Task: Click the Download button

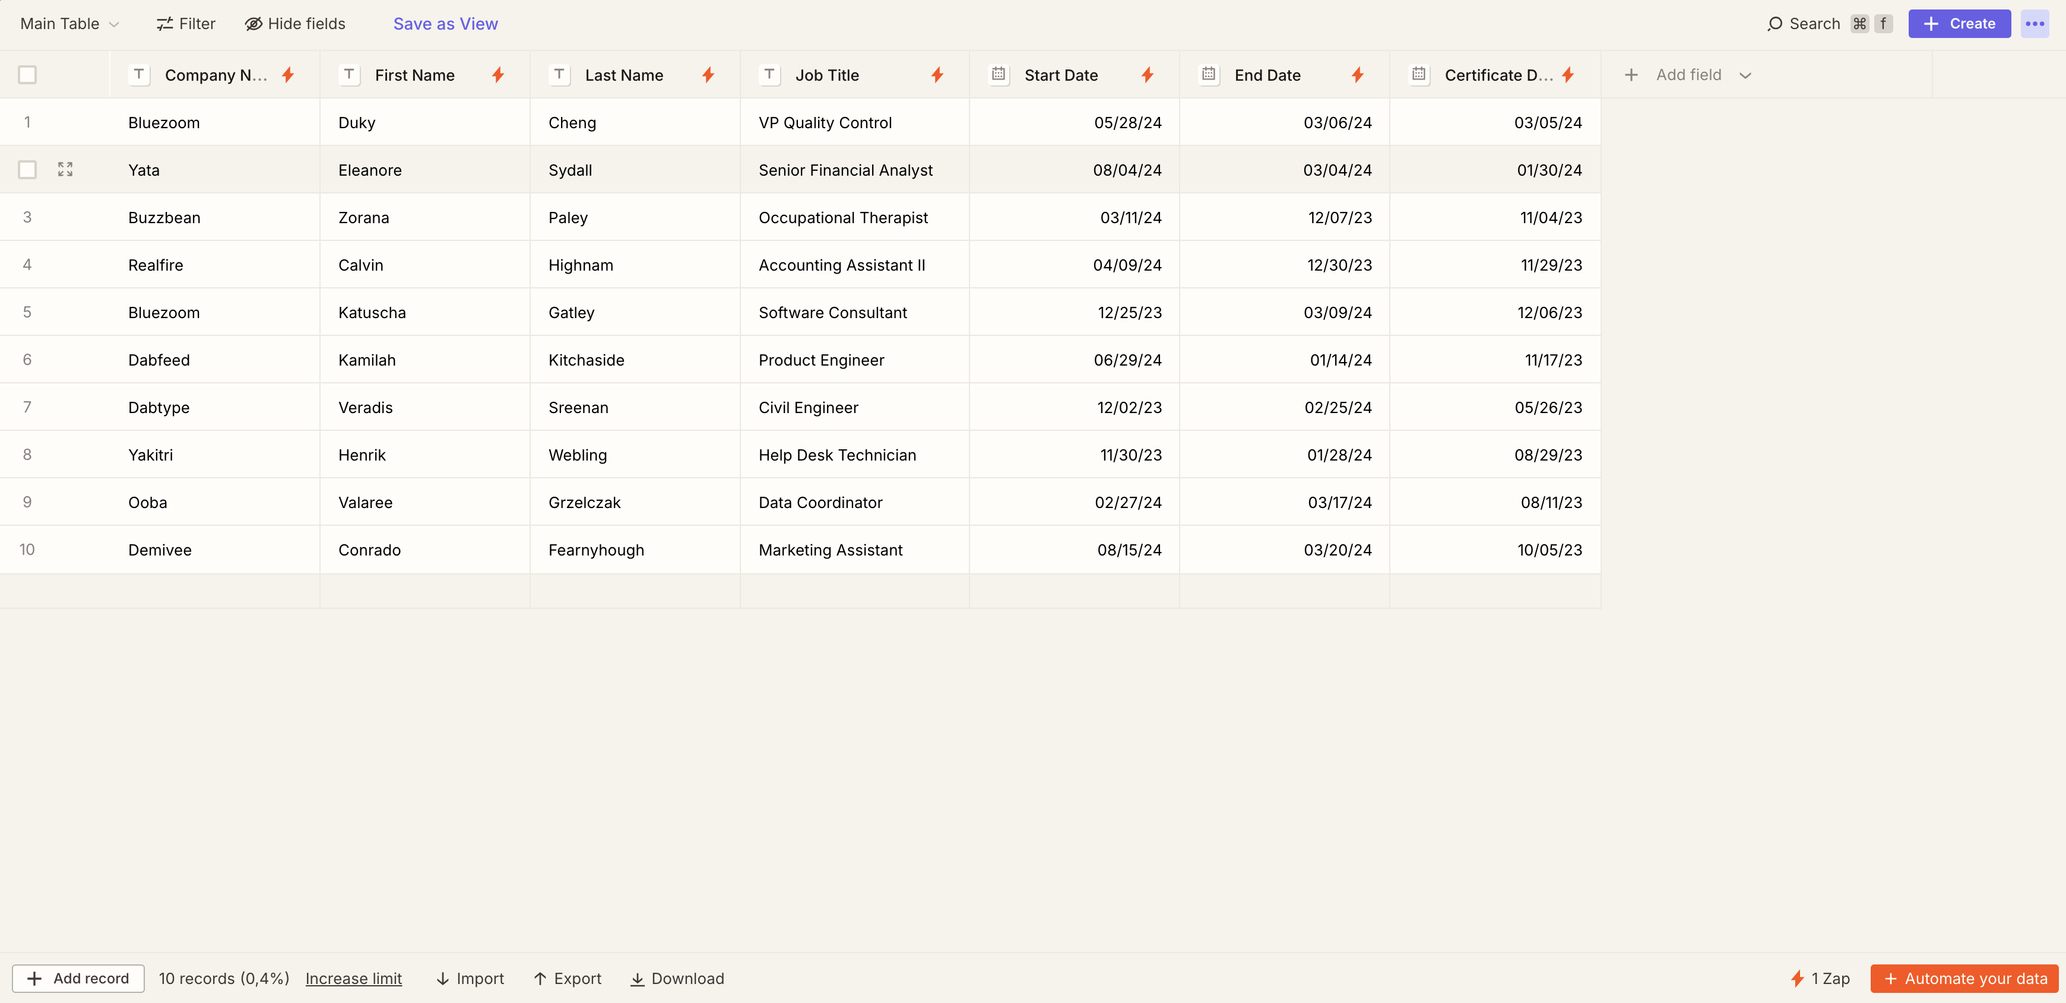Action: tap(677, 978)
